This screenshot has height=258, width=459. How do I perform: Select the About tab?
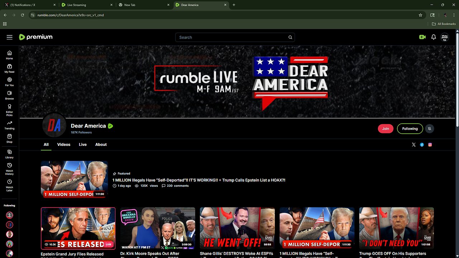point(101,144)
